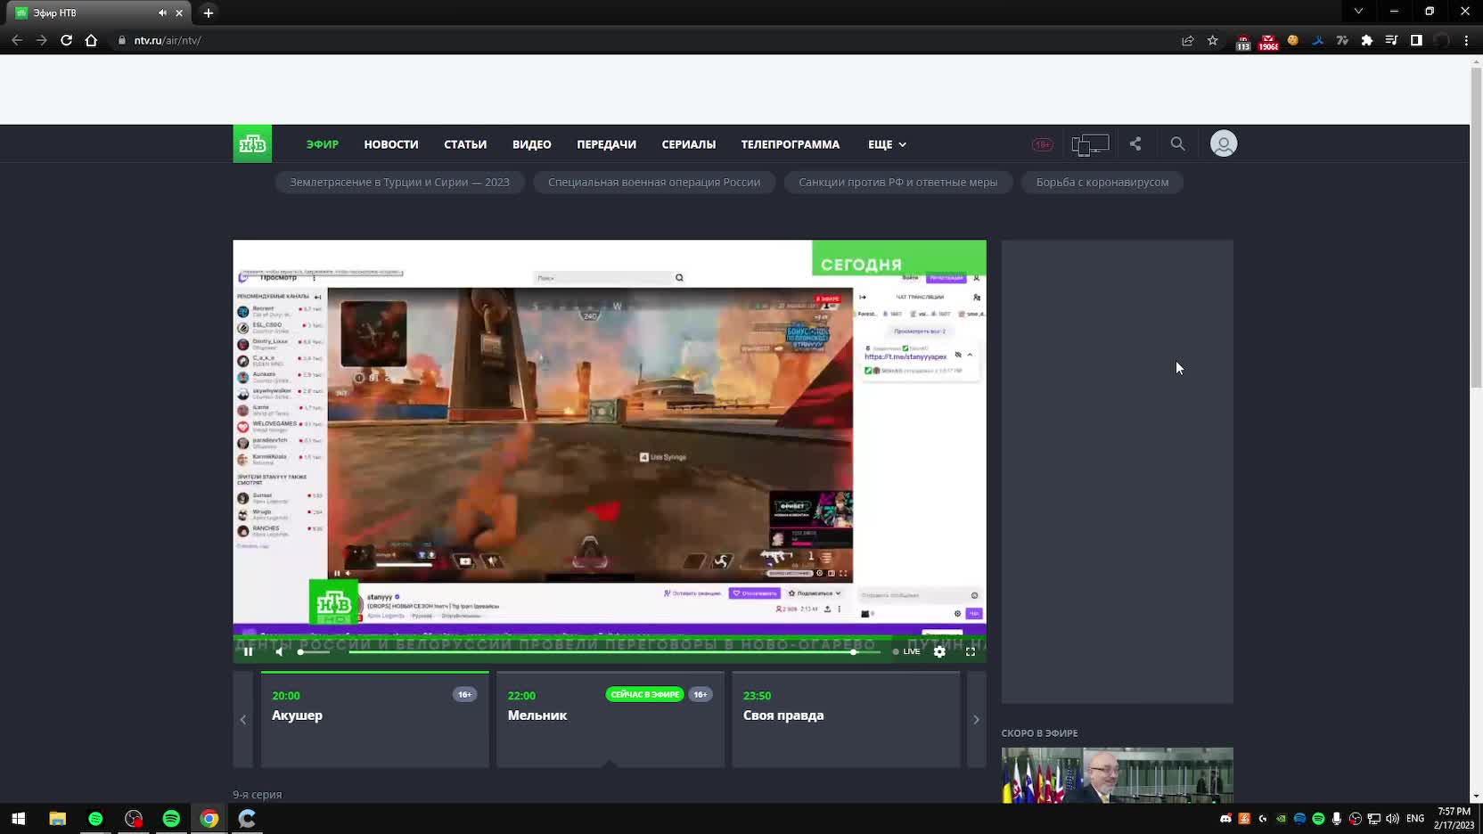Select the 23:50 Своя правда program card
Viewport: 1483px width, 834px height.
tap(846, 719)
